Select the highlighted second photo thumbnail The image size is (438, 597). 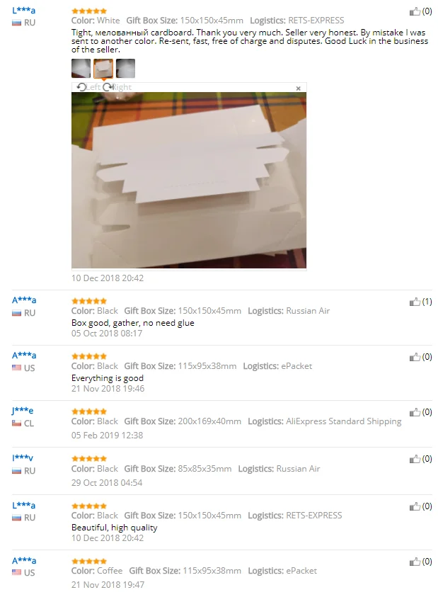103,68
